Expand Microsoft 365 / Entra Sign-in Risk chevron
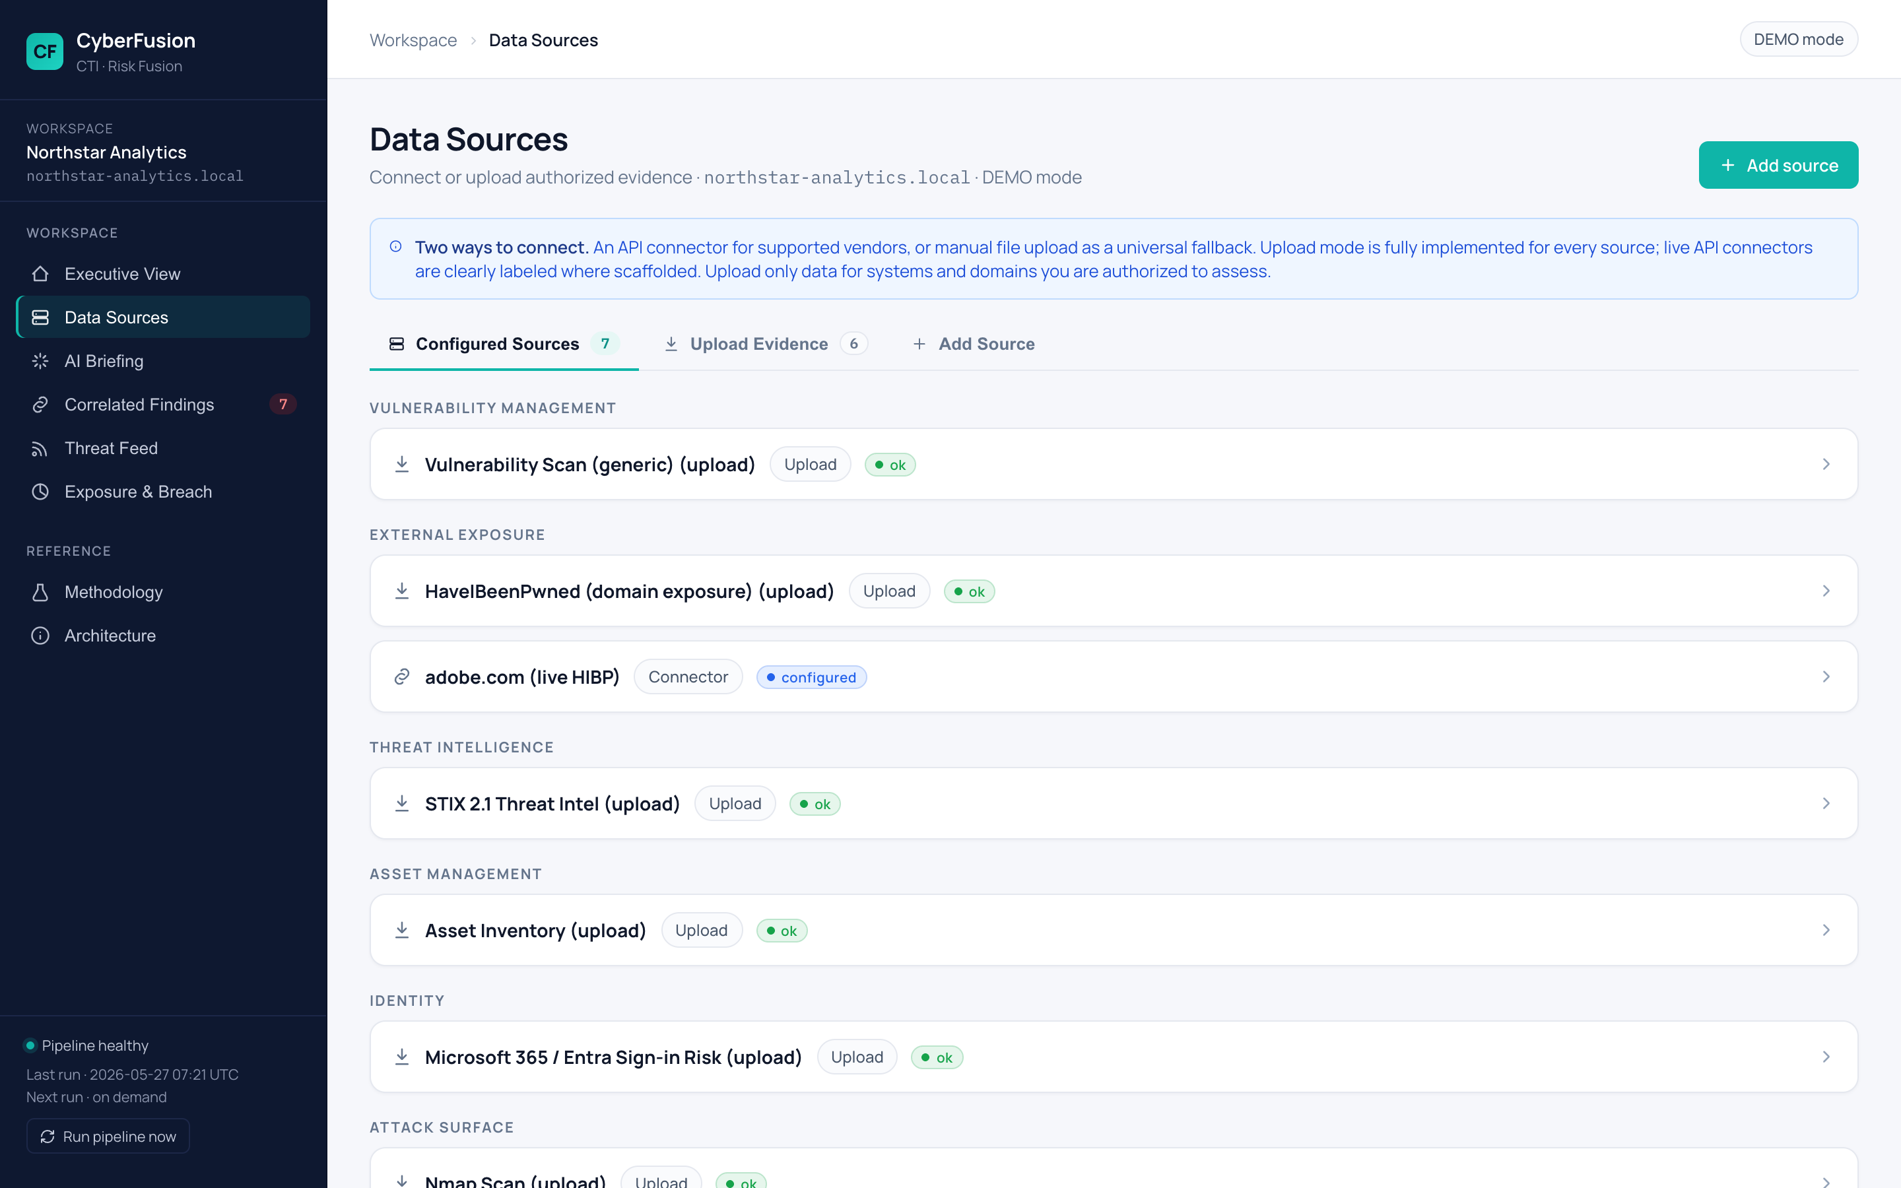Screen dimensions: 1901x1188 click(1826, 1057)
